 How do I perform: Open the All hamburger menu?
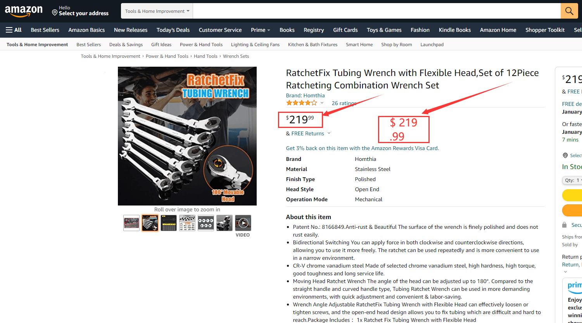pyautogui.click(x=14, y=30)
